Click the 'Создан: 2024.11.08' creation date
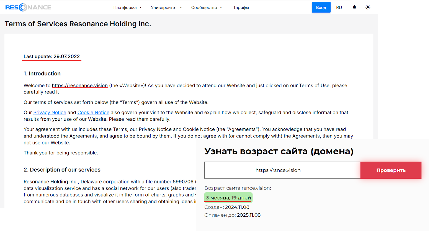 227,207
